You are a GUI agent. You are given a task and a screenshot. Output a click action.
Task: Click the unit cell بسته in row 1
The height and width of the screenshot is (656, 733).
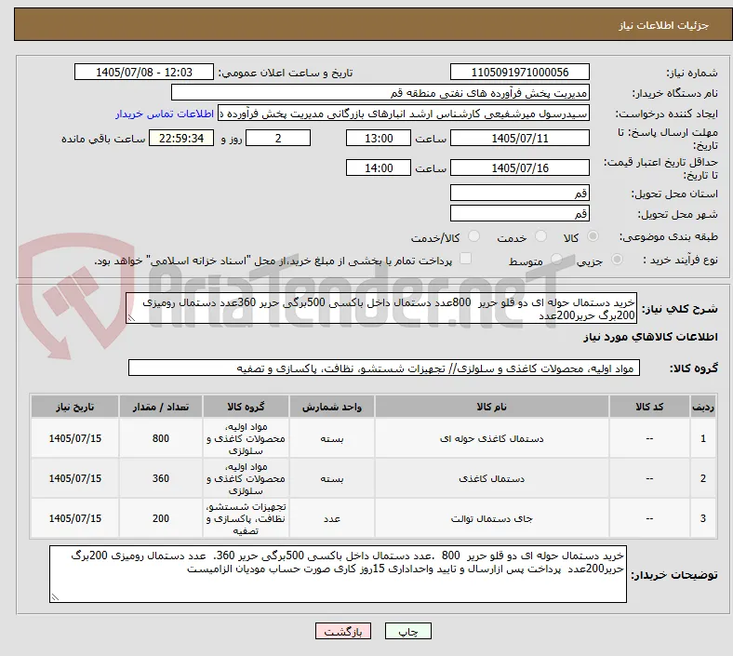[x=332, y=438]
